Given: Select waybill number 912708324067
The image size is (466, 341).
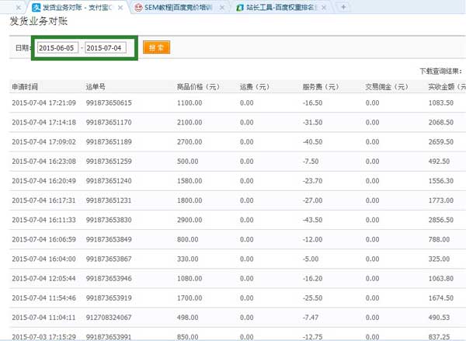Looking at the screenshot, I should pyautogui.click(x=109, y=318).
